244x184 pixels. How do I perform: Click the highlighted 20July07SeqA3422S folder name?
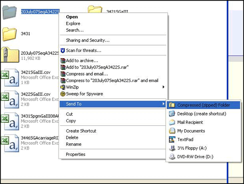pyautogui.click(x=40, y=12)
